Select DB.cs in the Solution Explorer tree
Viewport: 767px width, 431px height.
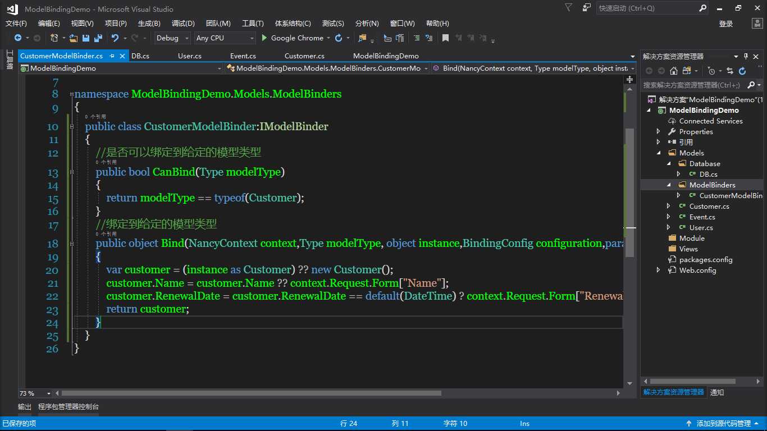(709, 175)
